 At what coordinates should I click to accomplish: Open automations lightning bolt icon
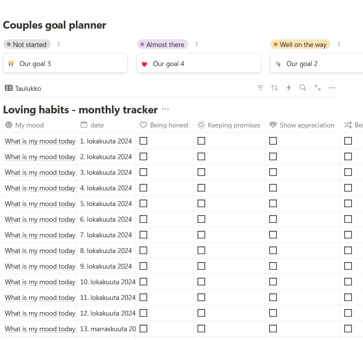pos(289,88)
